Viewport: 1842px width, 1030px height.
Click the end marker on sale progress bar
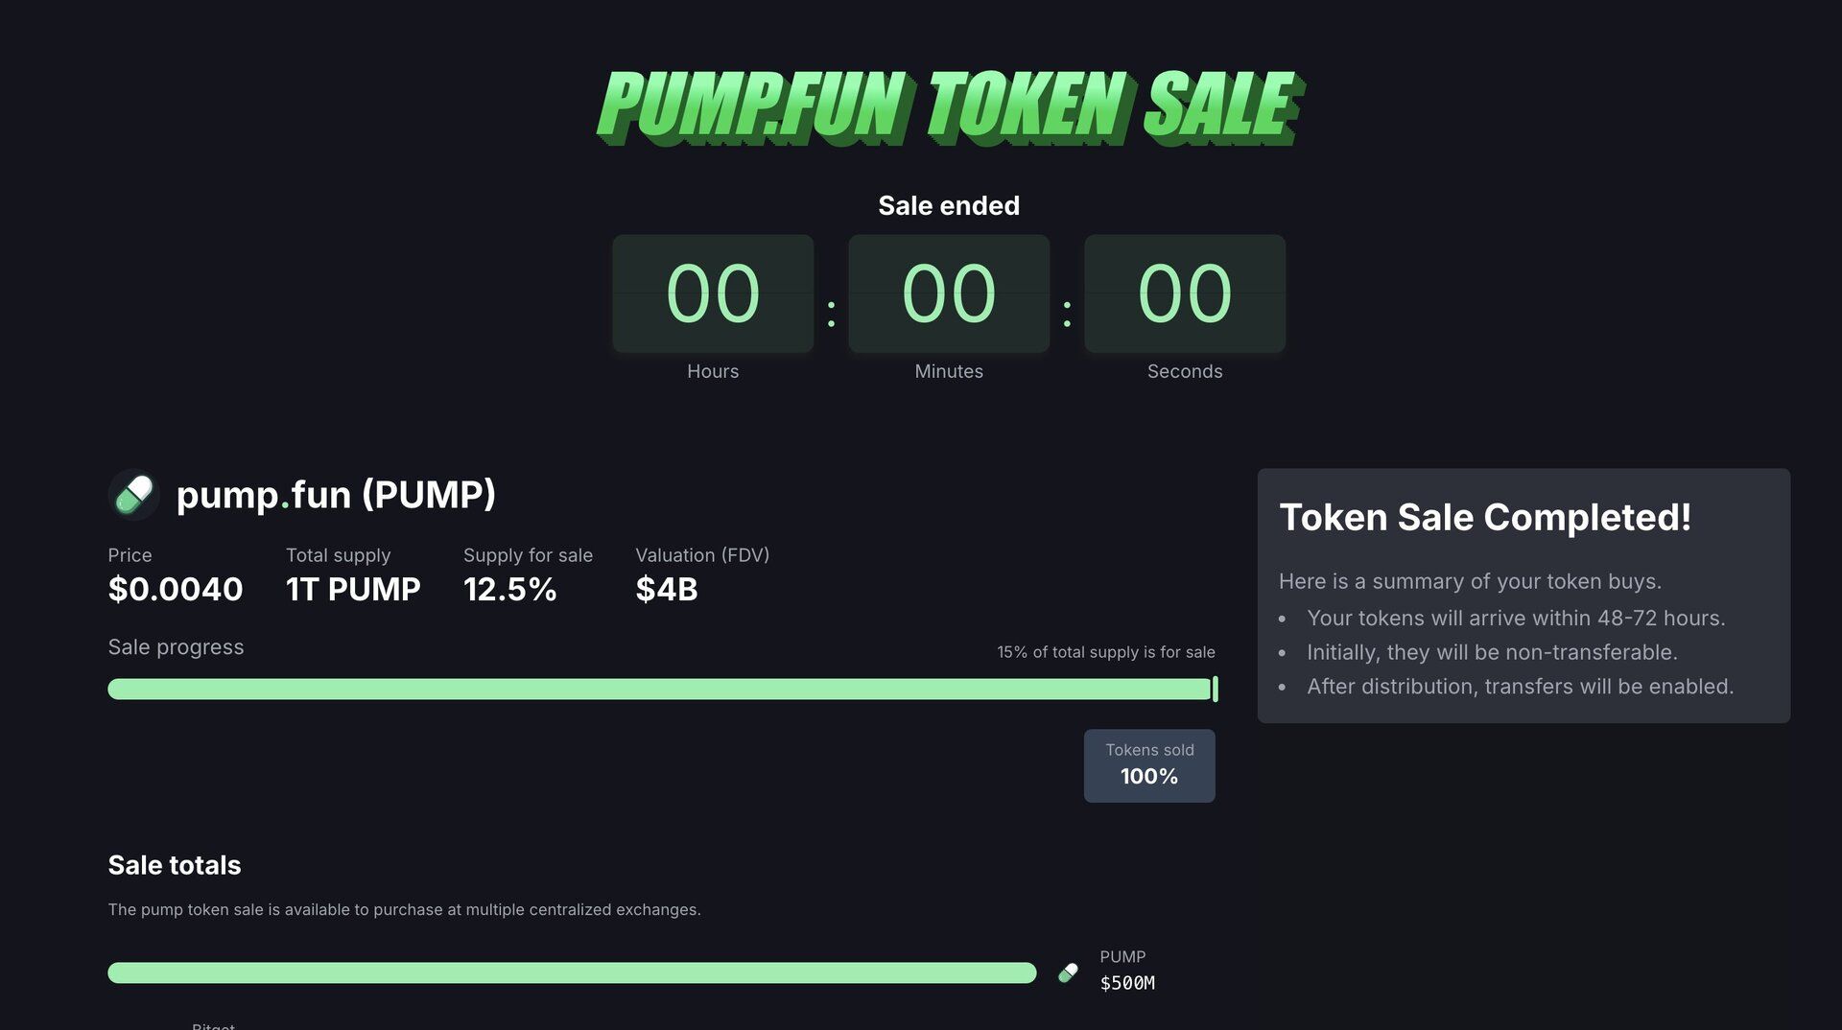tap(1215, 689)
